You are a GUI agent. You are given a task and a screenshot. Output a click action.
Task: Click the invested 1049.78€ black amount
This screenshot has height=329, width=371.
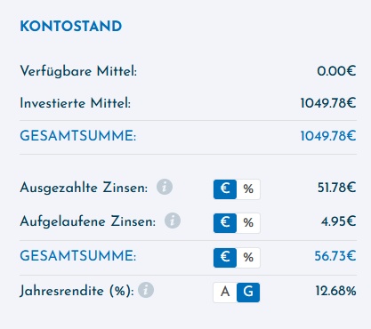coord(328,103)
